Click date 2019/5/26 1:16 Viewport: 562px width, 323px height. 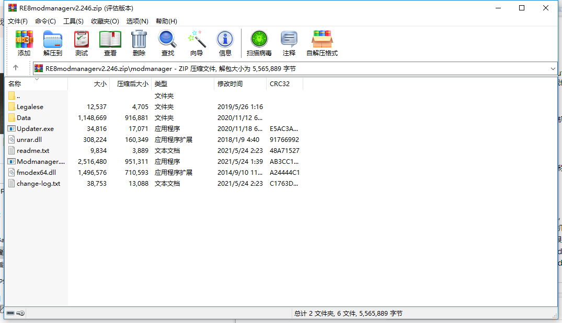pos(240,106)
